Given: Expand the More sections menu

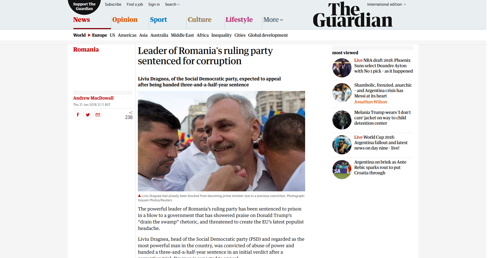Looking at the screenshot, I should pyautogui.click(x=273, y=20).
